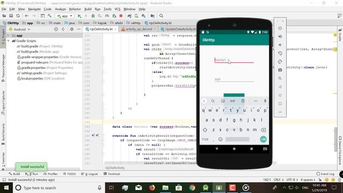Tap the emoji key on keyboard
This screenshot has width=343, height=193.
point(220,139)
